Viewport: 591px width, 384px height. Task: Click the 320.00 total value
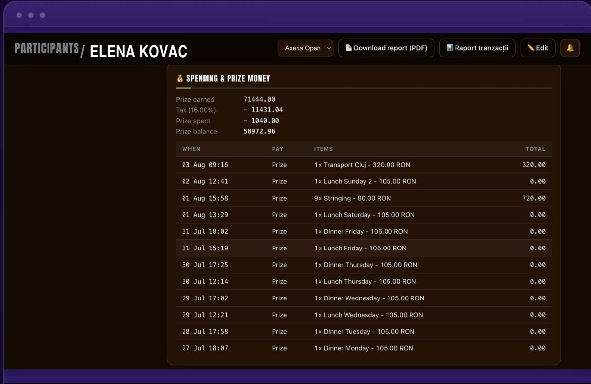tap(534, 165)
